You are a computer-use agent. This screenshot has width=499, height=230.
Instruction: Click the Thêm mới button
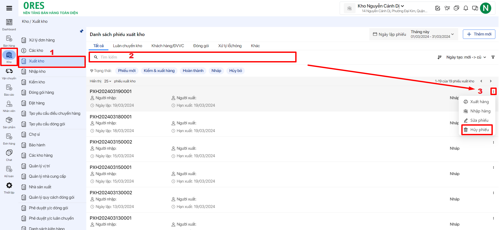479,34
